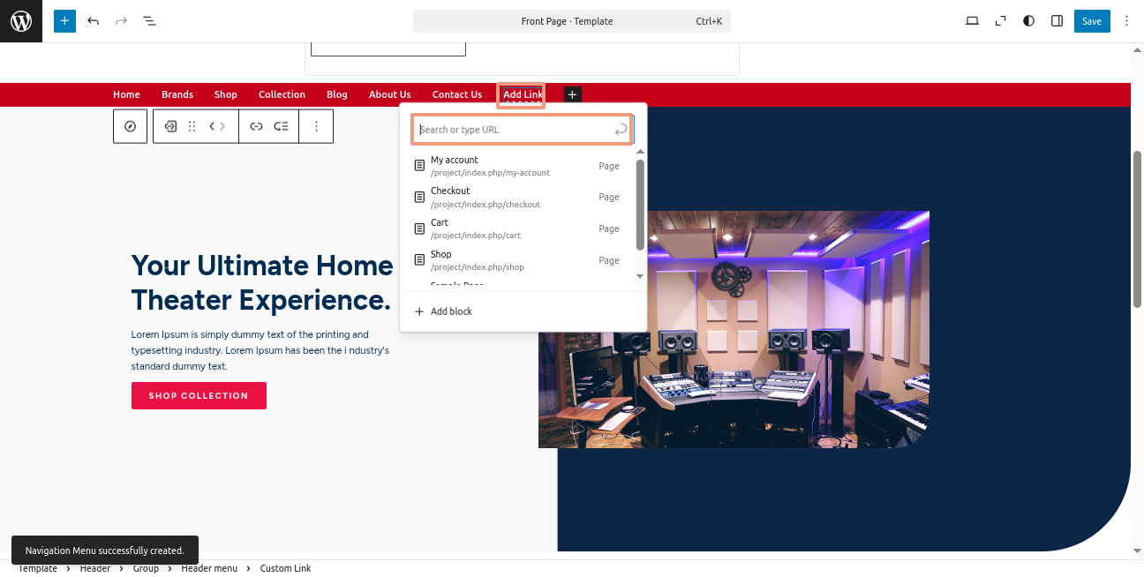Select the Blog navigation item
Viewport: 1144px width, 577px height.
click(337, 94)
